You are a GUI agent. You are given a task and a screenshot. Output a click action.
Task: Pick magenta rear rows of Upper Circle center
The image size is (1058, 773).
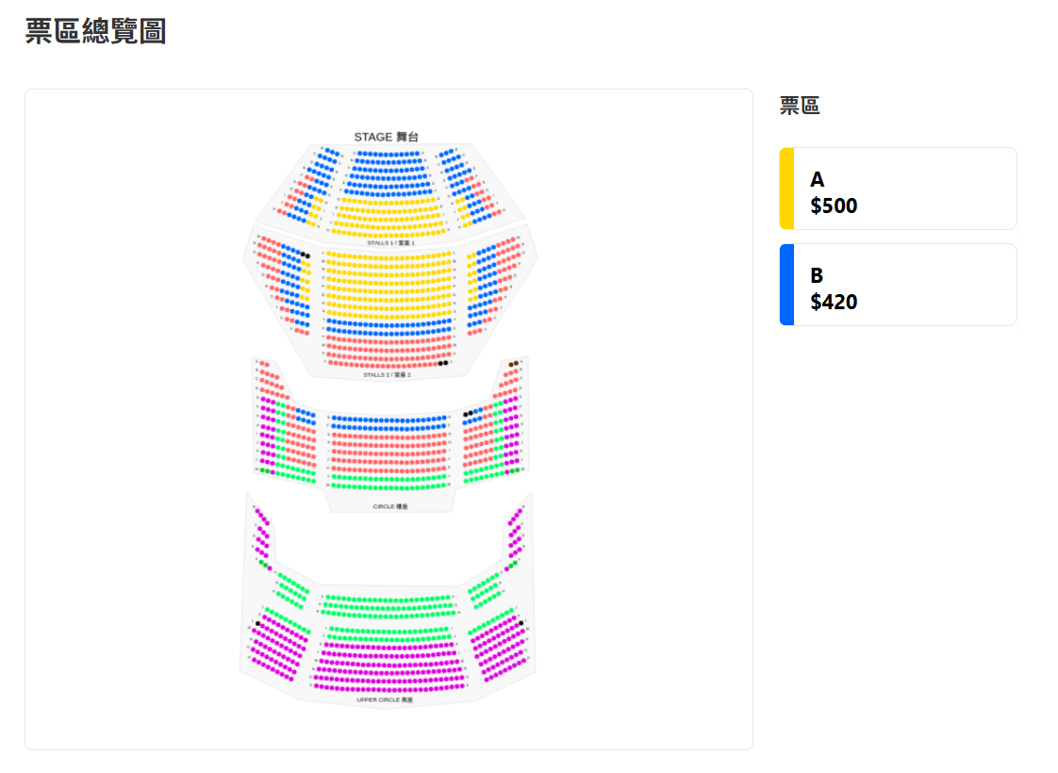(390, 667)
